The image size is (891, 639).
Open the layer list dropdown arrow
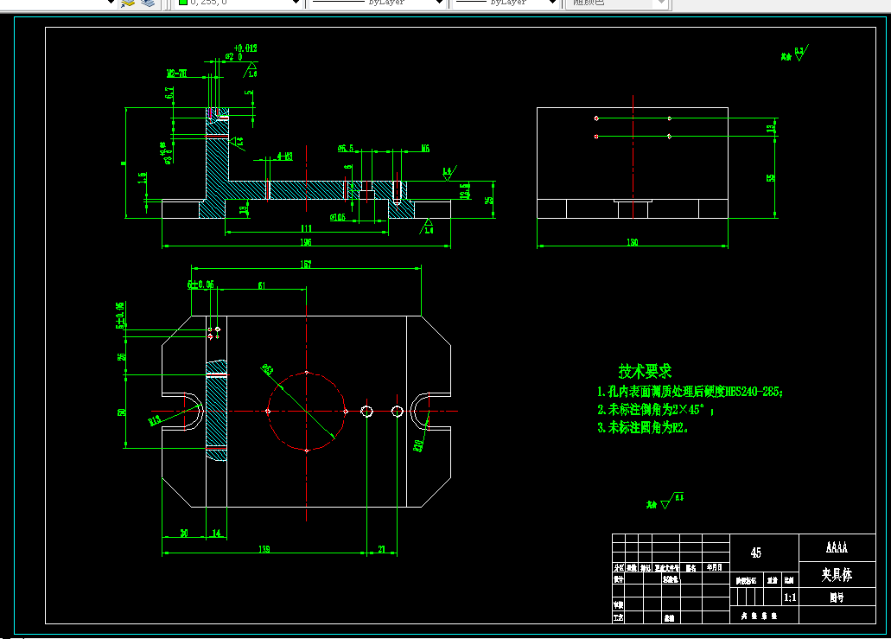coord(111,3)
